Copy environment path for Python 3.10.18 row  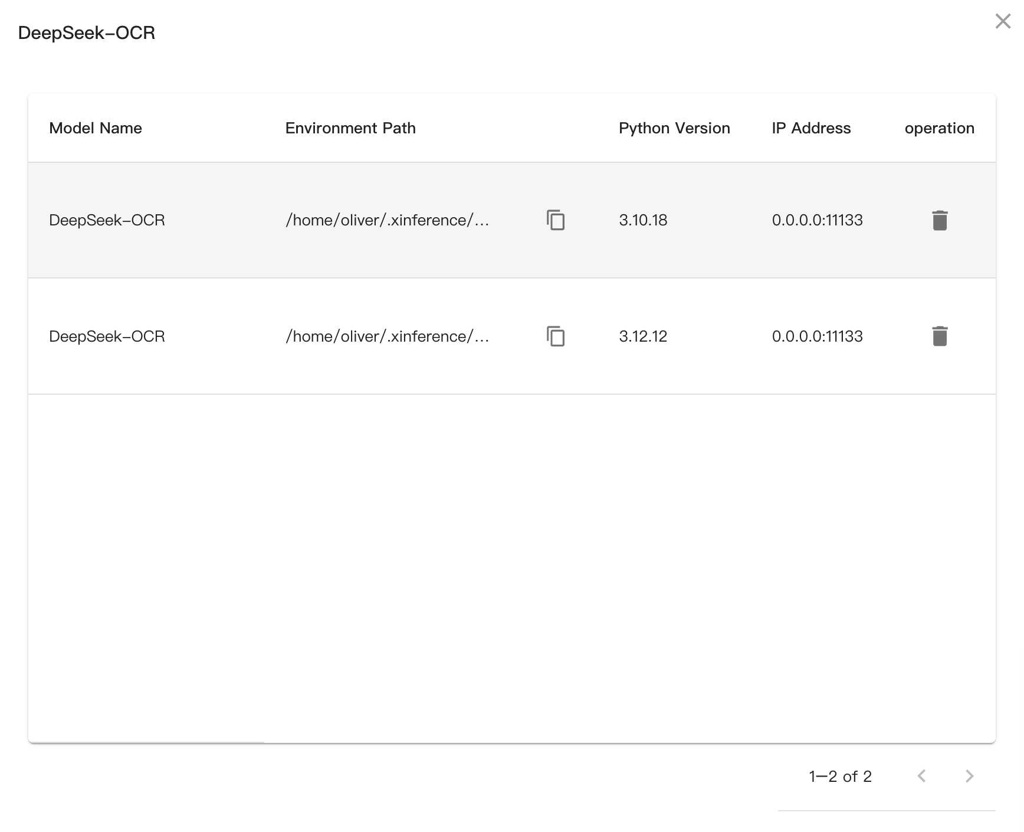[x=556, y=220]
